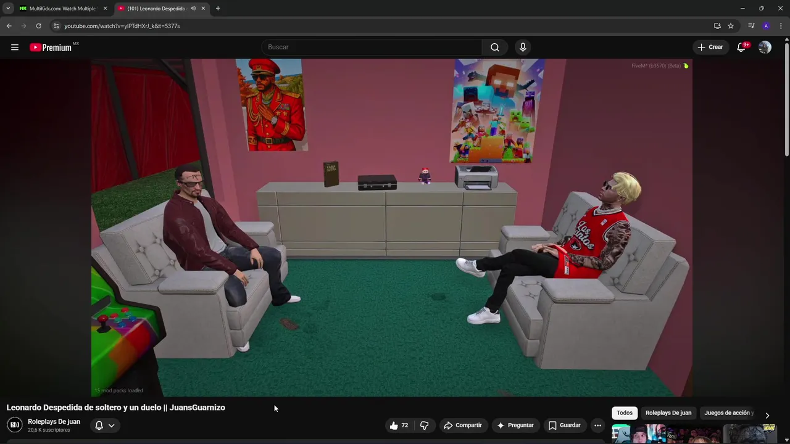
Task: Close the MultiKick.com tab
Action: pos(105,9)
